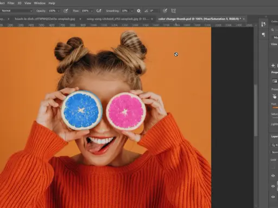Image resolution: width=278 pixels, height=208 pixels.
Task: Open the Paragraph panel icon in collapsed dock
Action: [x=263, y=35]
